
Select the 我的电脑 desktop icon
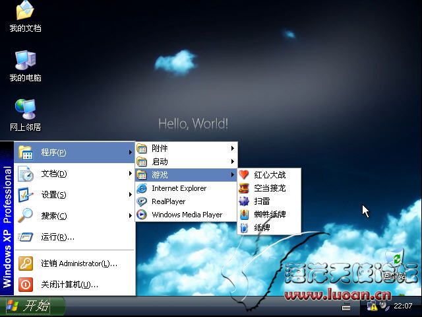tap(25, 66)
